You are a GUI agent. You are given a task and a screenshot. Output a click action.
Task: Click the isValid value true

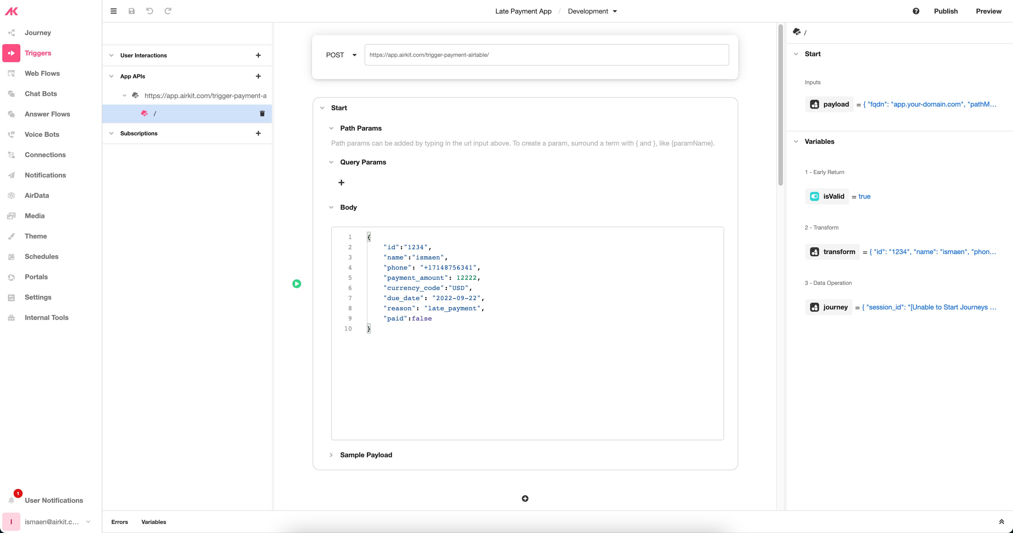pyautogui.click(x=864, y=196)
